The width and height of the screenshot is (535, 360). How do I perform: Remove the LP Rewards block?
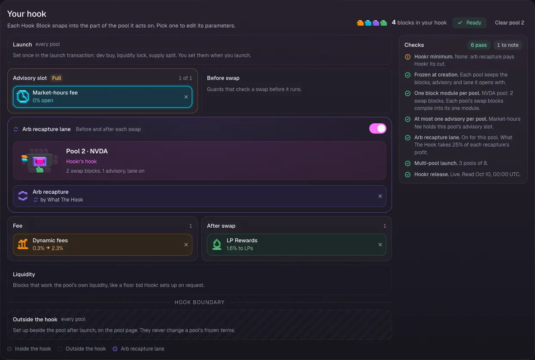point(380,244)
